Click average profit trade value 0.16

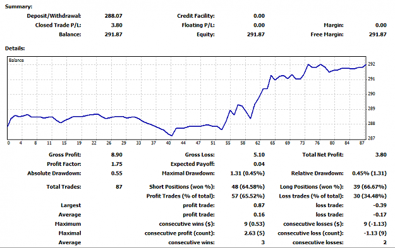pos(259,215)
